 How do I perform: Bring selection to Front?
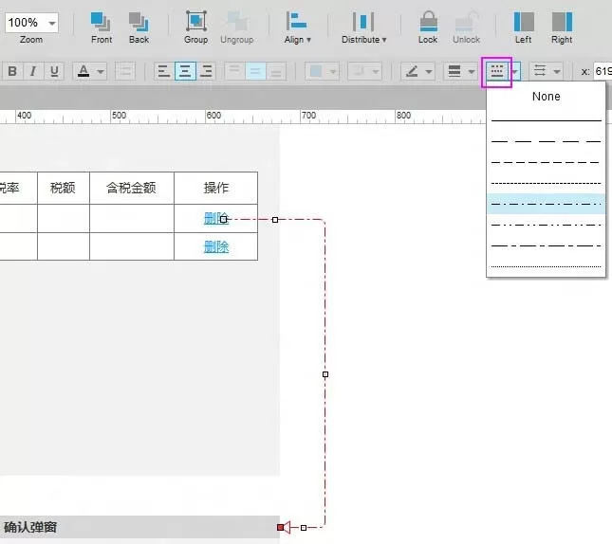coord(102,27)
